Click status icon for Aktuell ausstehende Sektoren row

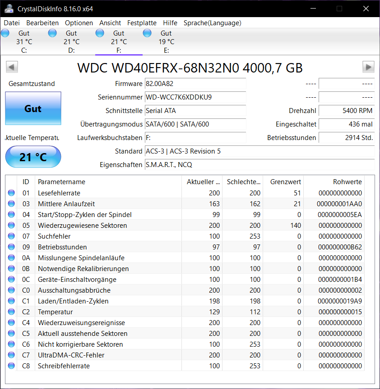11,333
